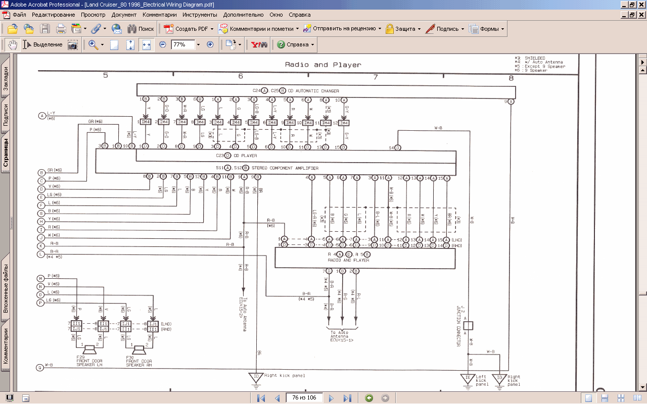
Task: Open the Окно menu
Action: click(276, 15)
